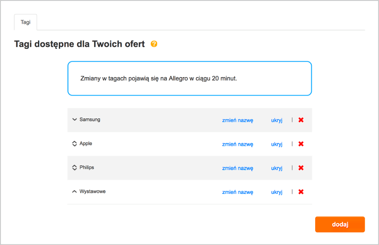Open the Tagi tab
This screenshot has height=245, width=379.
(x=26, y=22)
